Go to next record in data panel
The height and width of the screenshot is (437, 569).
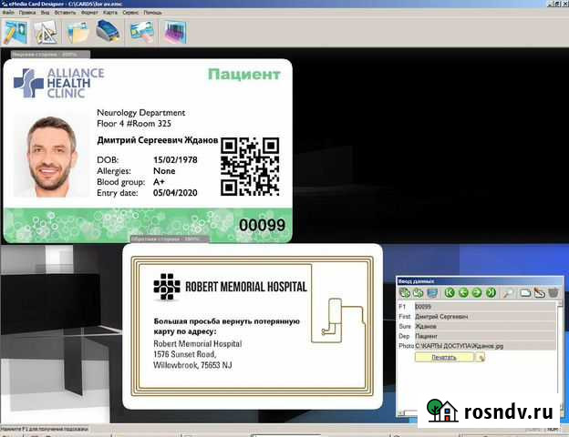tap(477, 292)
